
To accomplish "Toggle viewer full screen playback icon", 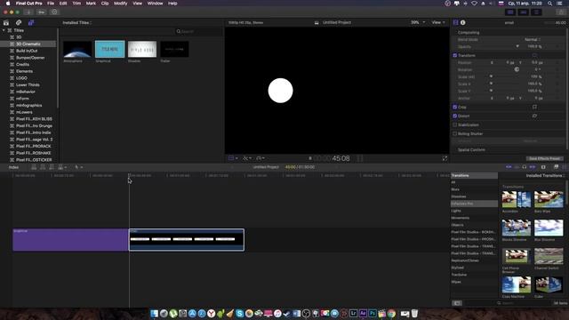I will tap(445, 158).
